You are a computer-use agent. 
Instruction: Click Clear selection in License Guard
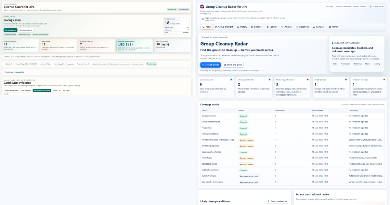(26, 90)
